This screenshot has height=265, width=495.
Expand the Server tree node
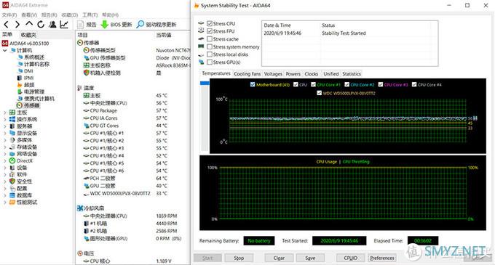[x=5, y=126]
